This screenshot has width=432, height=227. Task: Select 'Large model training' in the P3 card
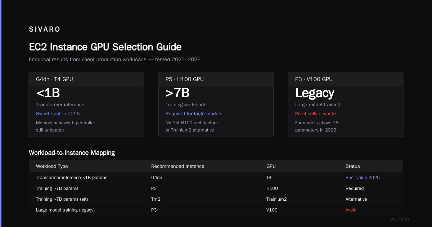click(x=318, y=105)
